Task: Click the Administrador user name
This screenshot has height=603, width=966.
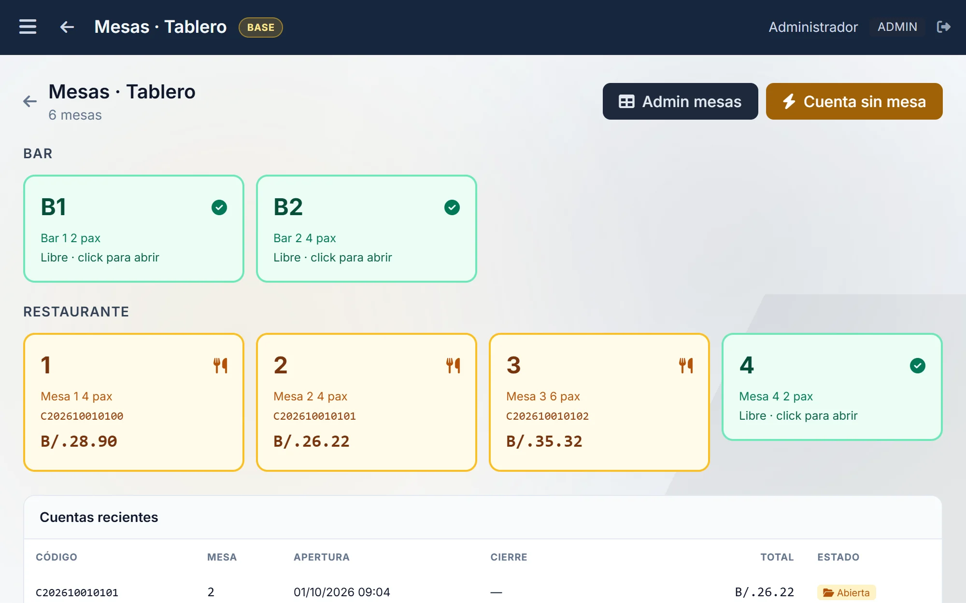Action: pyautogui.click(x=813, y=27)
